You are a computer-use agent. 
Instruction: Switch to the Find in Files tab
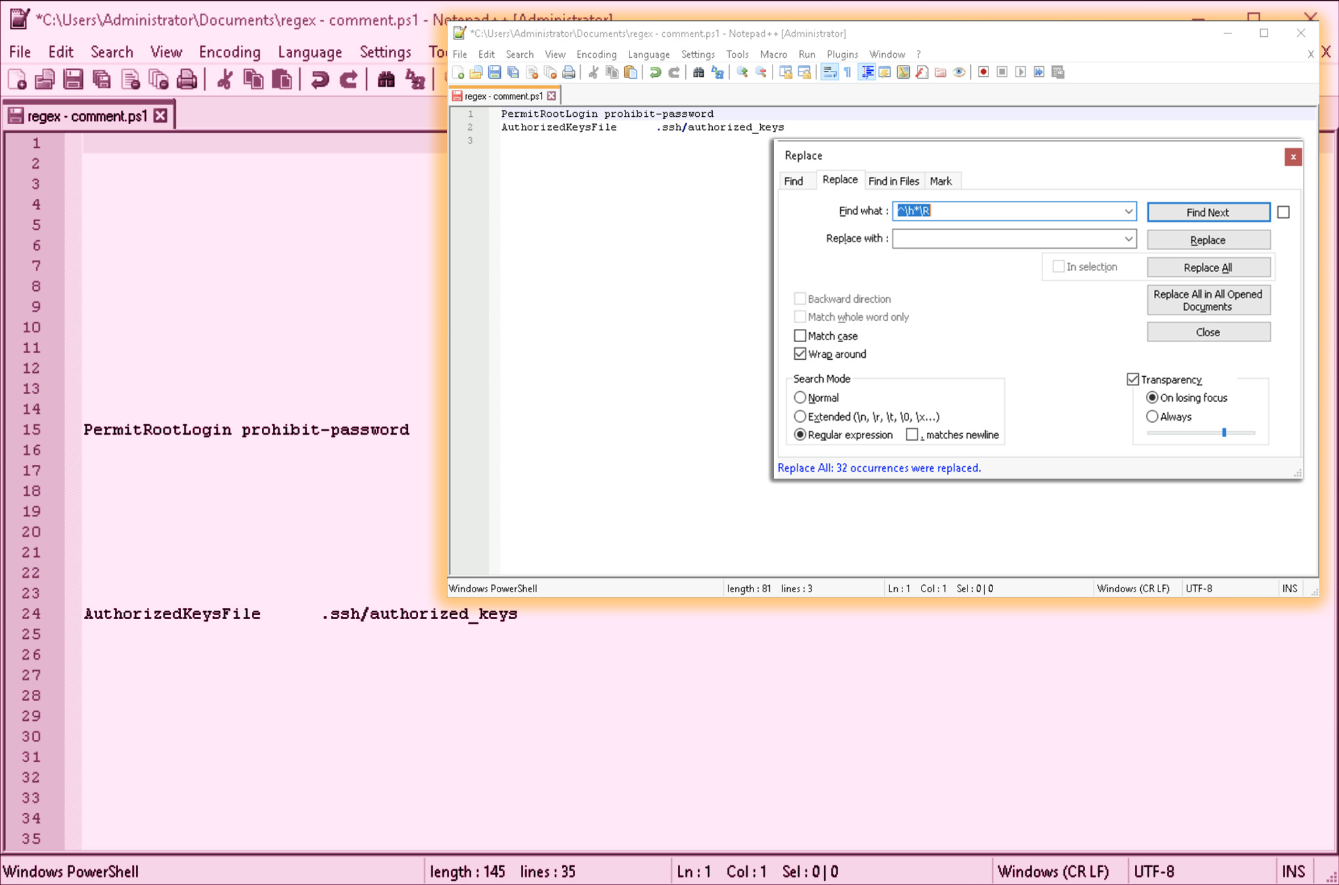pyautogui.click(x=894, y=181)
